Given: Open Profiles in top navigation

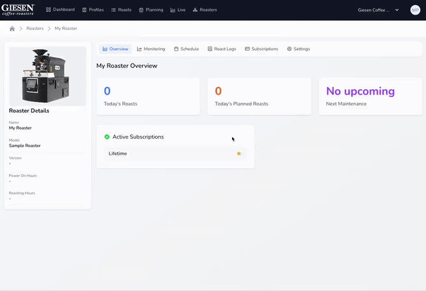Looking at the screenshot, I should pyautogui.click(x=93, y=10).
